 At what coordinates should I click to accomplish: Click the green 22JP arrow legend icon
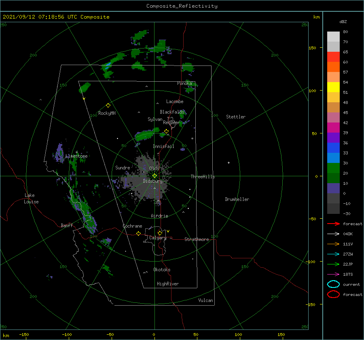click(333, 264)
